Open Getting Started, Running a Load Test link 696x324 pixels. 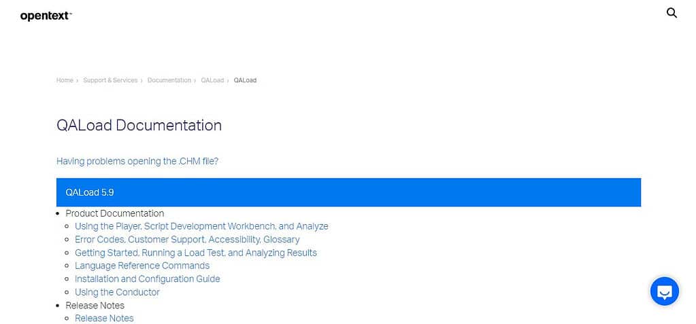(196, 253)
